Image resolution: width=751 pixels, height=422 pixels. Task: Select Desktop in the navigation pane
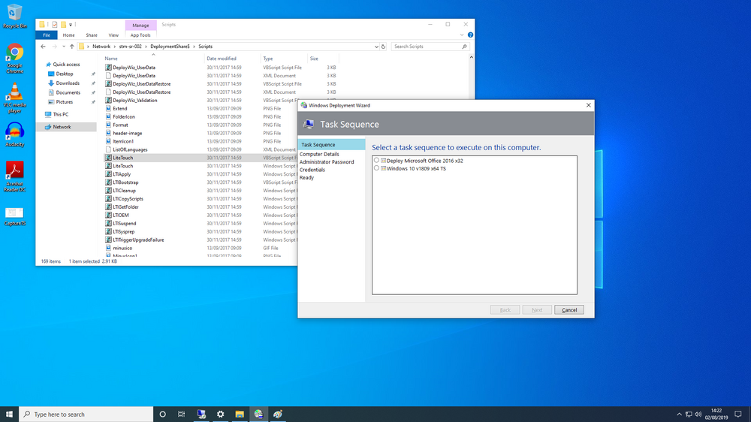(x=64, y=74)
